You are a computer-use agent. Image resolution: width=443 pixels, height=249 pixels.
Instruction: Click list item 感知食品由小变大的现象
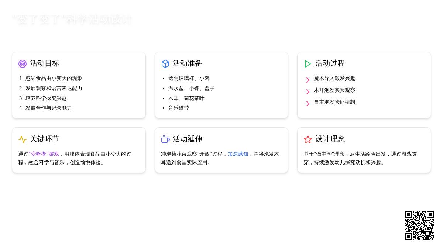(x=54, y=79)
